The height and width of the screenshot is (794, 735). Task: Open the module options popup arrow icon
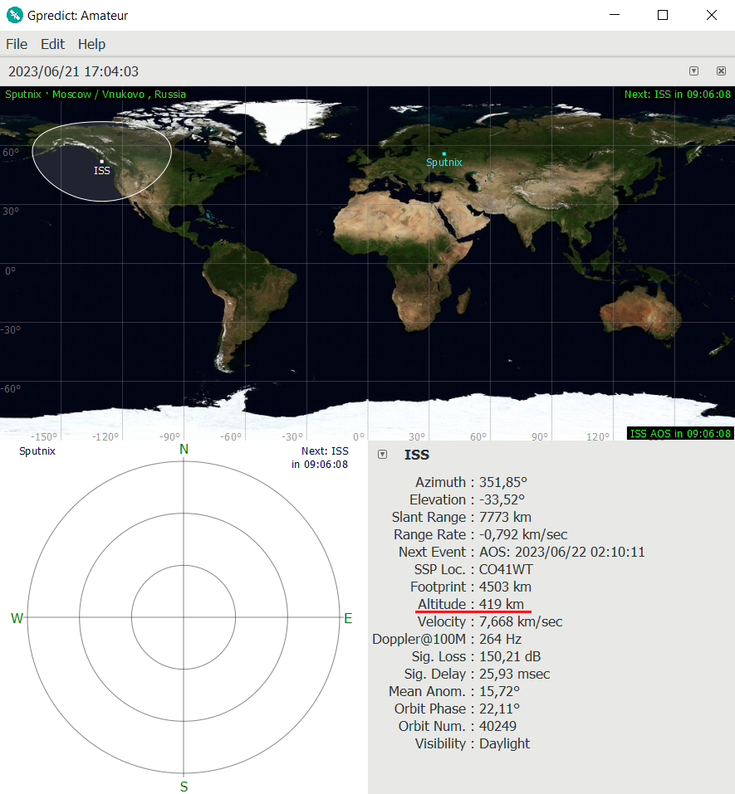693,71
